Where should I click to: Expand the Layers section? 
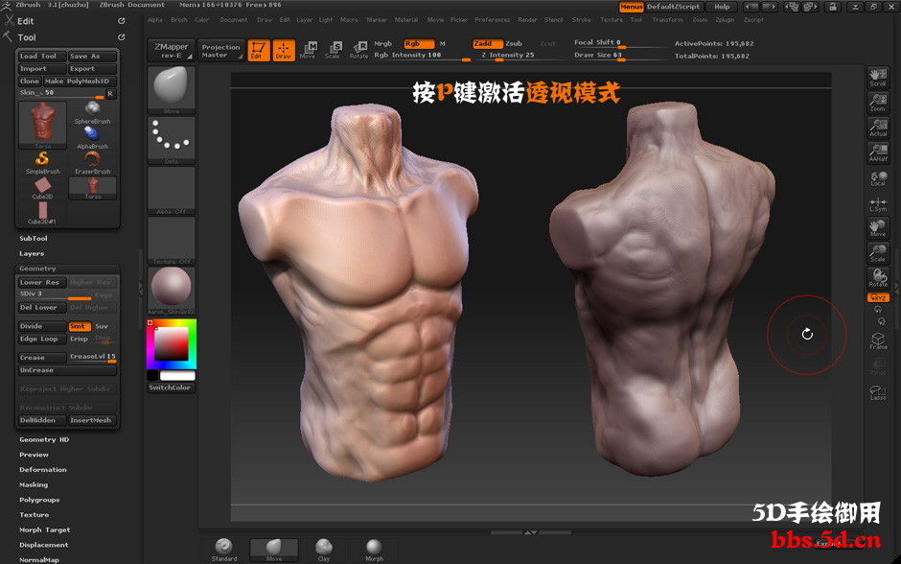(x=32, y=253)
